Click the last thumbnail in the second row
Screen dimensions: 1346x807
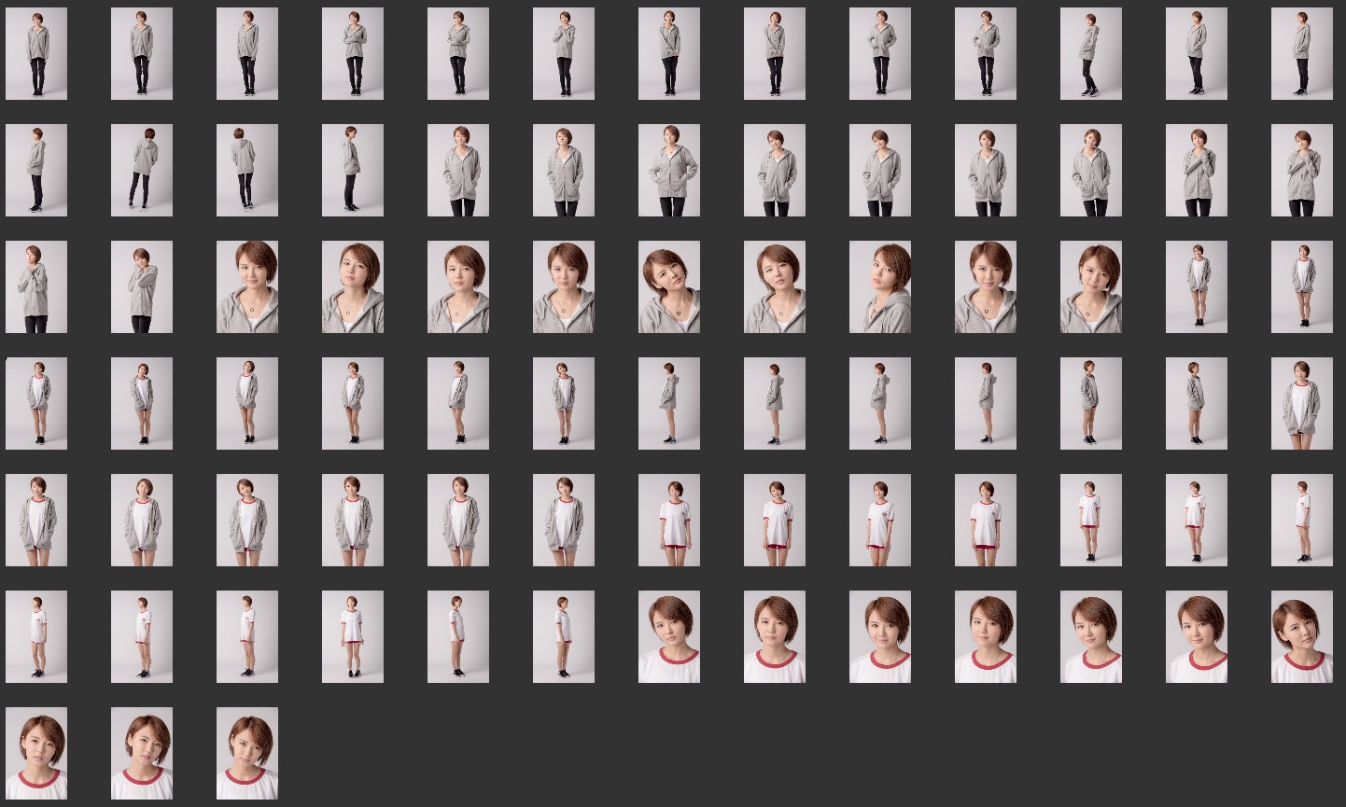pos(1301,171)
